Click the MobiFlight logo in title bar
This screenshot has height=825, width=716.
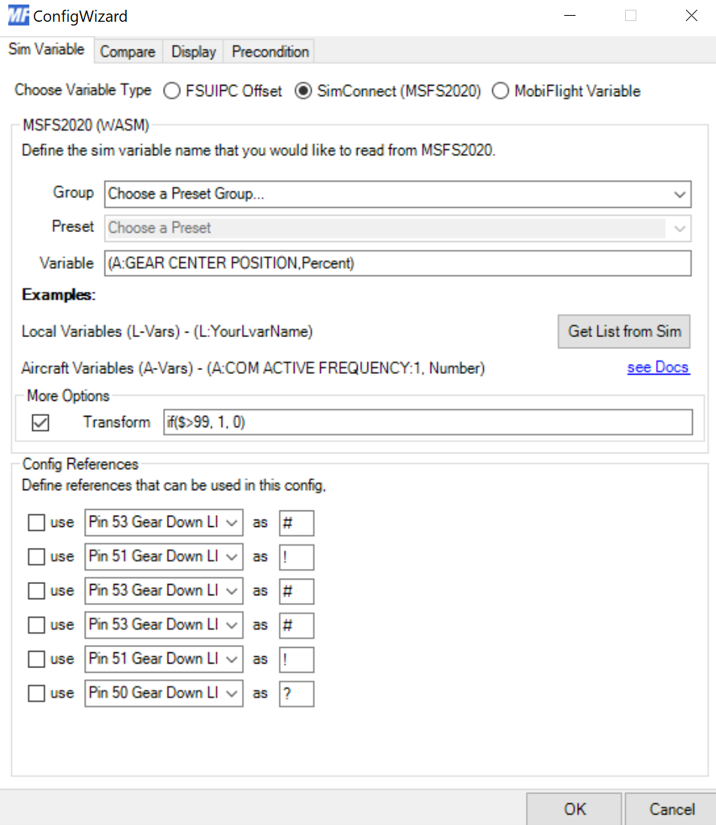pyautogui.click(x=19, y=16)
